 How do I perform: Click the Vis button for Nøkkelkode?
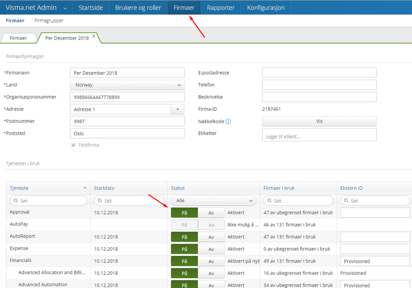point(319,121)
